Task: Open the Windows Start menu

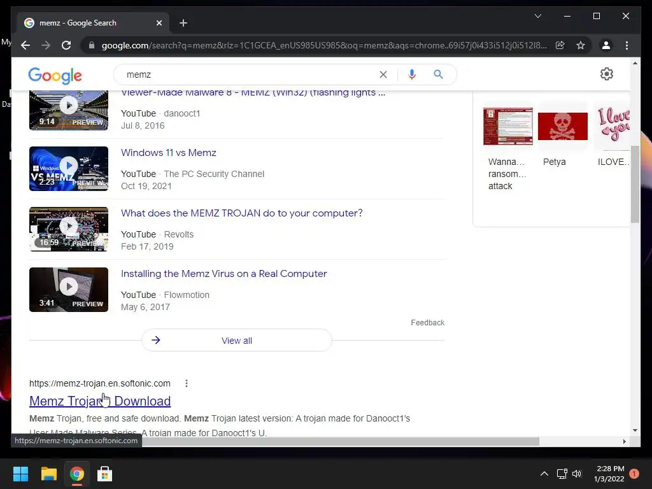Action: pos(20,474)
